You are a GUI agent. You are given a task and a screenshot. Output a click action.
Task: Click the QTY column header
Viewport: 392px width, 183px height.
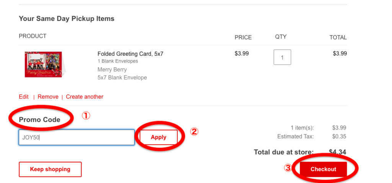pyautogui.click(x=281, y=37)
